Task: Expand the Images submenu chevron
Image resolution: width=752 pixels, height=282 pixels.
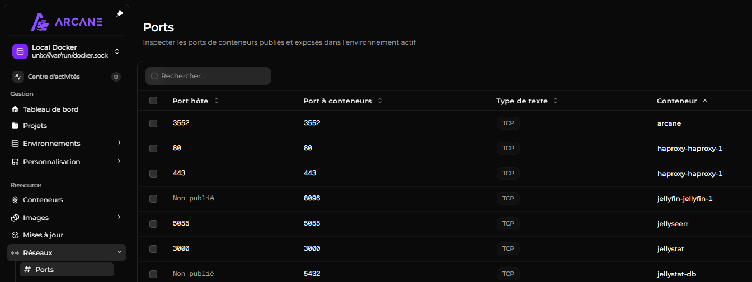Action: 119,217
